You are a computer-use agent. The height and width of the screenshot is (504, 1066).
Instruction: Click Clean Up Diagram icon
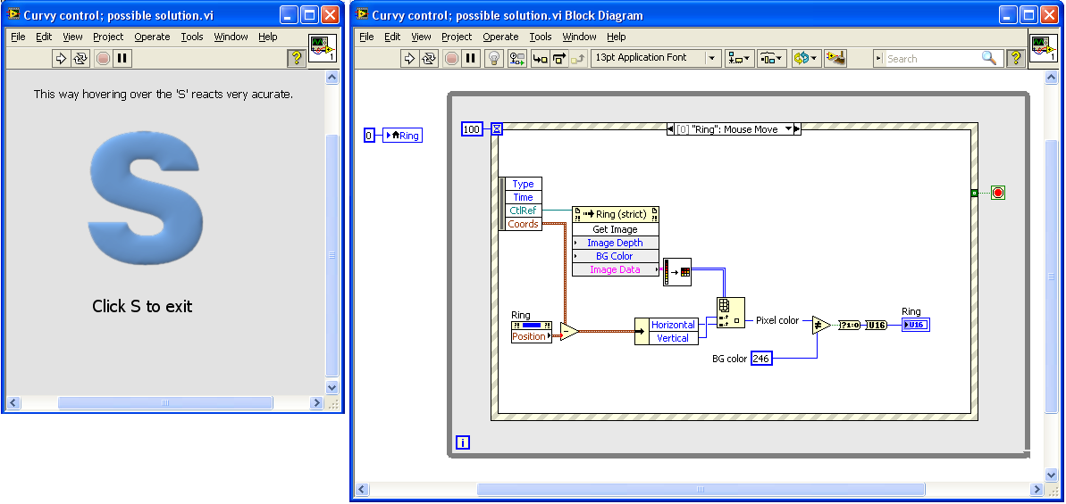pyautogui.click(x=835, y=58)
